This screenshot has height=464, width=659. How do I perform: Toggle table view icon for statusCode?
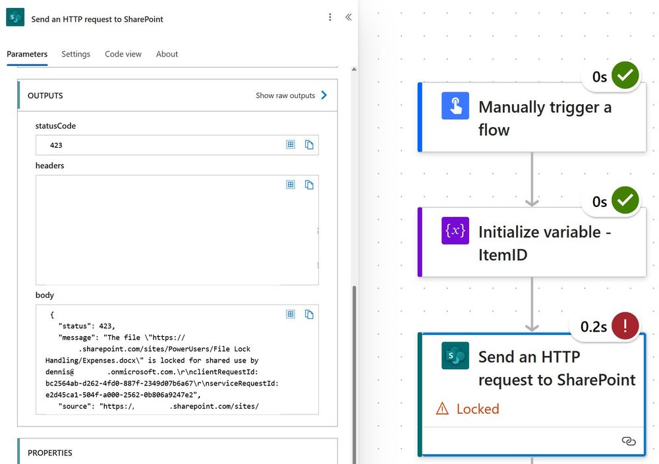point(291,144)
